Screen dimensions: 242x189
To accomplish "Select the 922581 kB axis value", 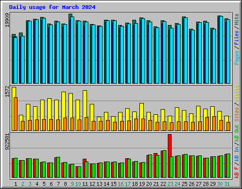I will 7,142.
